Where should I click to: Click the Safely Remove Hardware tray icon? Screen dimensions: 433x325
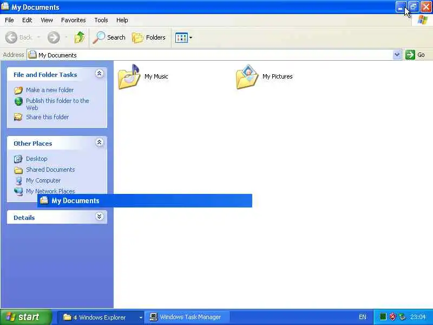pos(402,317)
